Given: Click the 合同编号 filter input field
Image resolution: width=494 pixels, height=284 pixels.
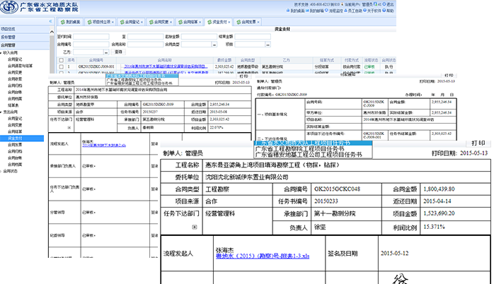Looking at the screenshot, I should (91, 45).
